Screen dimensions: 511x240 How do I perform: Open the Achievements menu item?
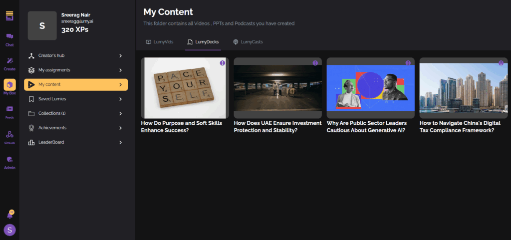pos(52,128)
